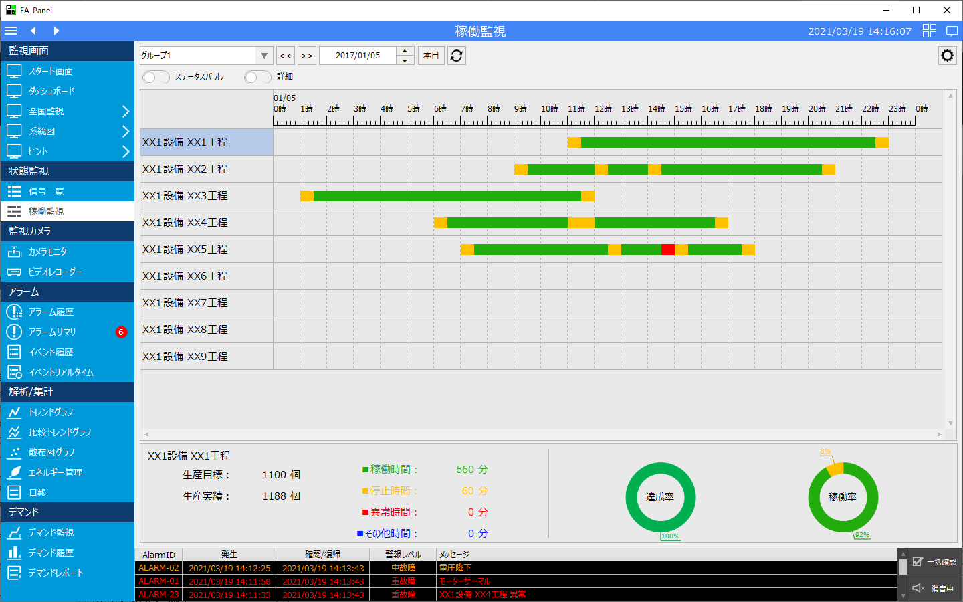Go forward with the right arrow icon

tap(56, 31)
